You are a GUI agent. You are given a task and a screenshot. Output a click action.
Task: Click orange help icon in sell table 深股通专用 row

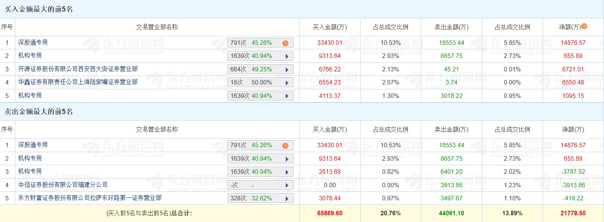285,145
